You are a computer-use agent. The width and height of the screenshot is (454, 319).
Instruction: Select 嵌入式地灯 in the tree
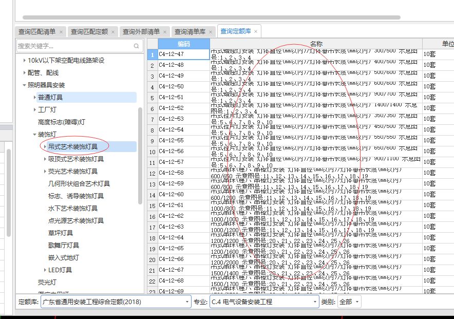(x=63, y=258)
